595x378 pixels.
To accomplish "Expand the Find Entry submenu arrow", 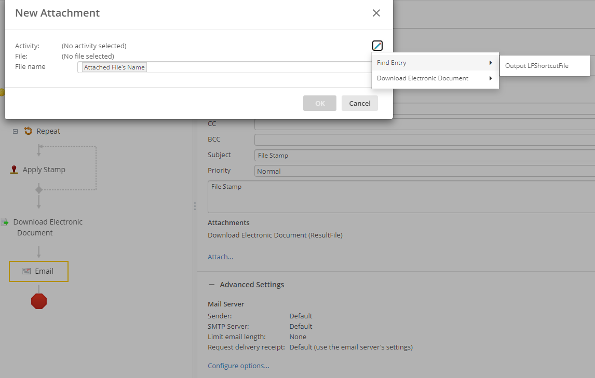I will pos(490,63).
